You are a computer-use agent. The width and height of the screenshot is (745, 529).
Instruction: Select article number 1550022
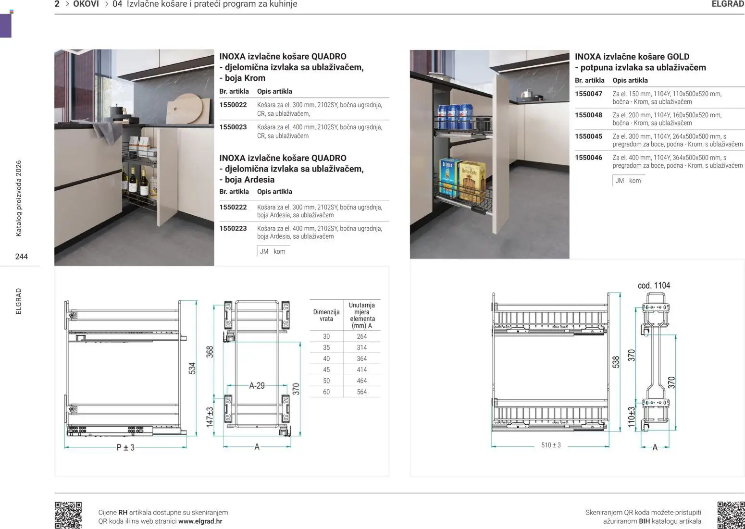click(x=233, y=104)
